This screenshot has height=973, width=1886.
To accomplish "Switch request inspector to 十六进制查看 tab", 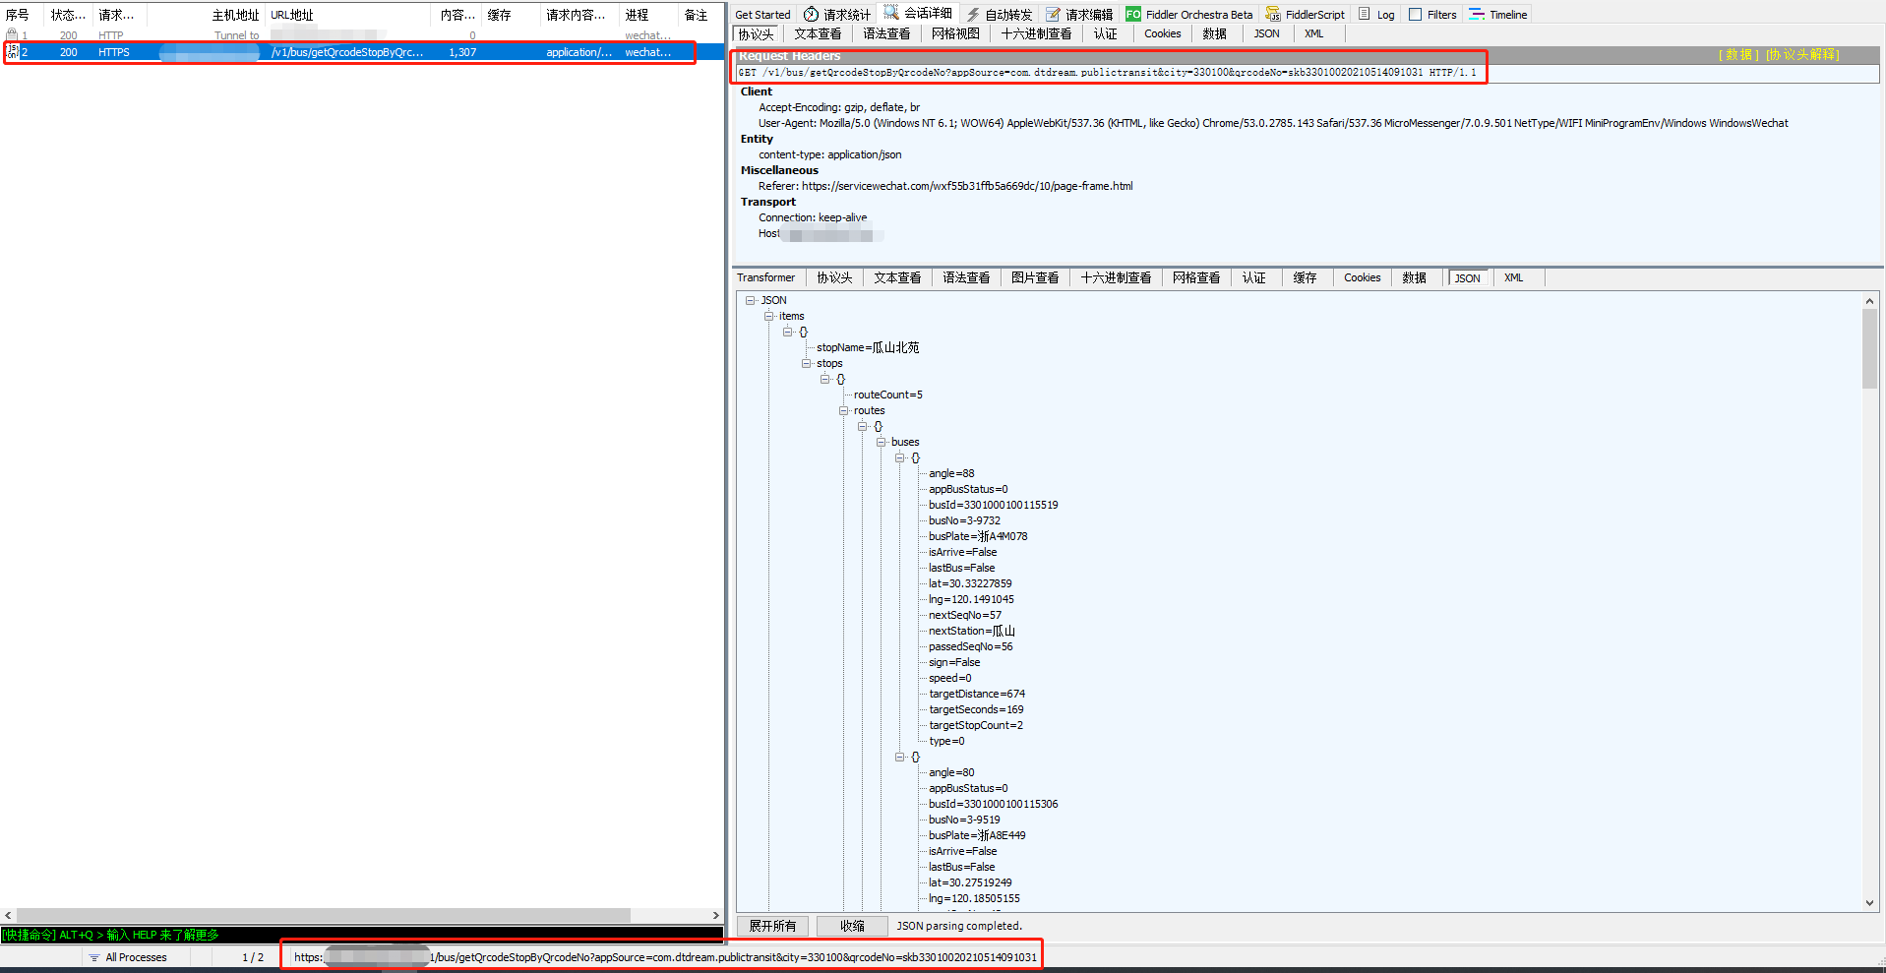I will pyautogui.click(x=1036, y=33).
